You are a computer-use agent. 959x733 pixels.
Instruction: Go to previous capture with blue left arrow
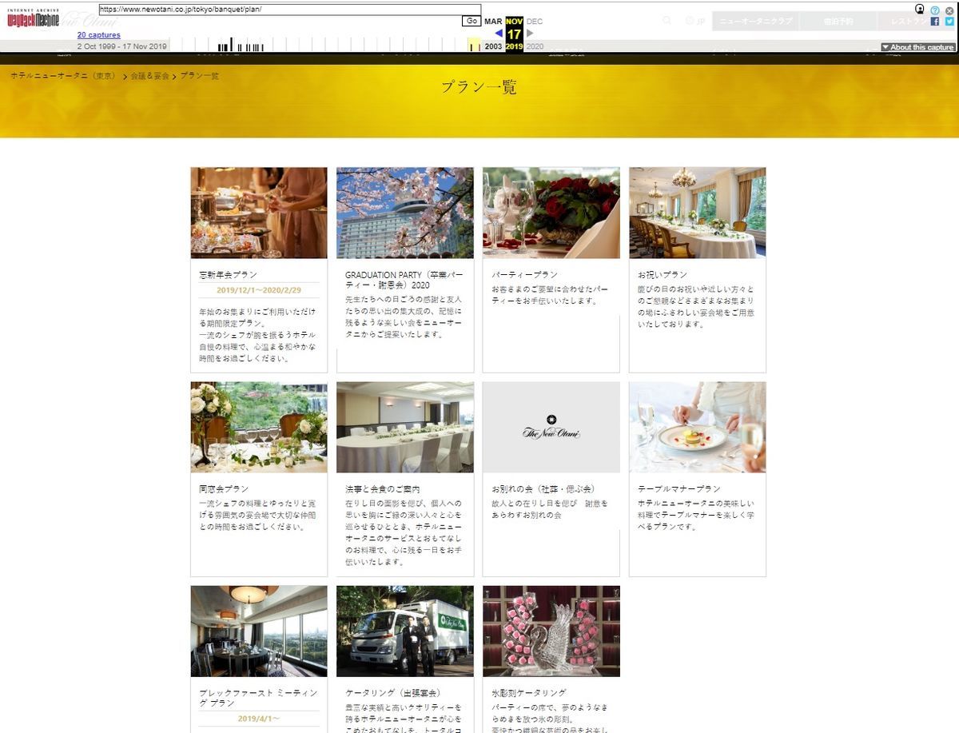499,34
